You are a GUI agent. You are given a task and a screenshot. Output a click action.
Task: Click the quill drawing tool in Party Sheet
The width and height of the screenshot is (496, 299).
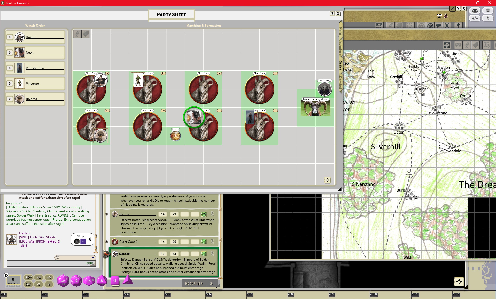point(77,34)
